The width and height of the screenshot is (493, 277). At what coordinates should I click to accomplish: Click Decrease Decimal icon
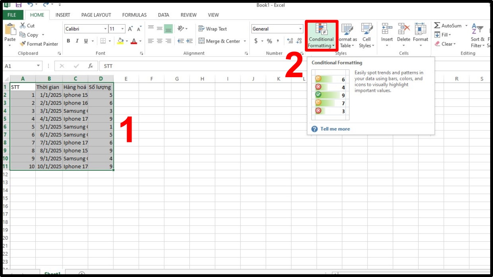pos(299,41)
